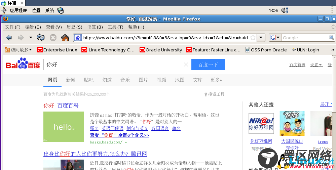Select the 网页 tab
Screen dimensions: 336x170
point(52,80)
